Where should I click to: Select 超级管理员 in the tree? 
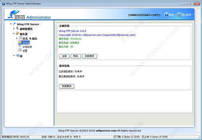[26, 29]
